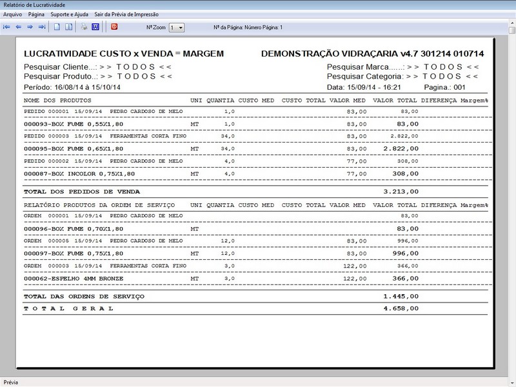The height and width of the screenshot is (387, 516).
Task: Open the Suporte e Ajuda menu
Action: 69,14
